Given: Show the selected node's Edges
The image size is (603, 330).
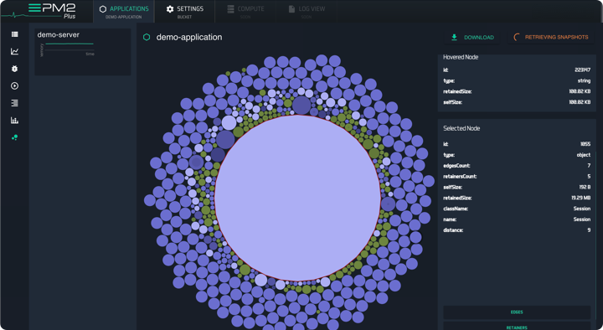Looking at the screenshot, I should tap(517, 312).
